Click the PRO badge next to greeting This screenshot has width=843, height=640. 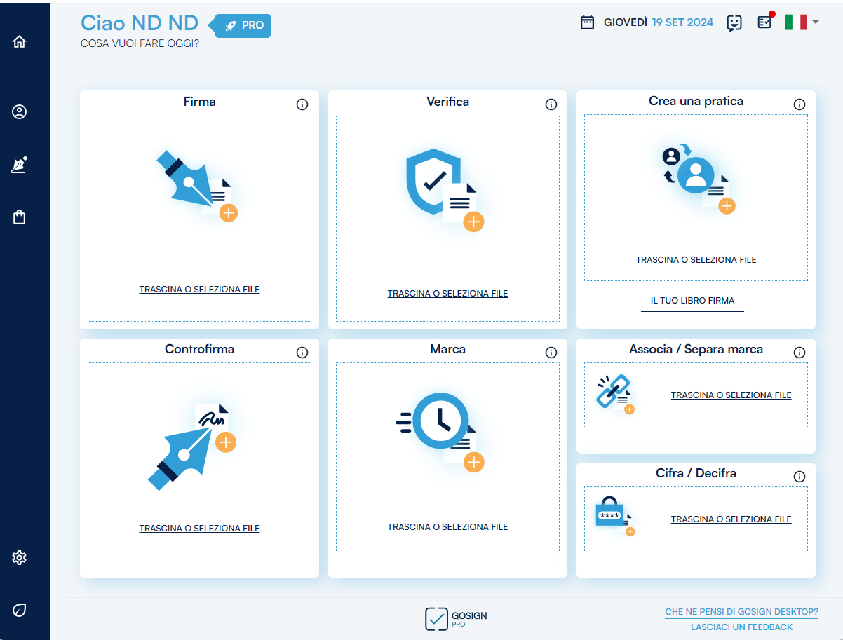(x=244, y=25)
